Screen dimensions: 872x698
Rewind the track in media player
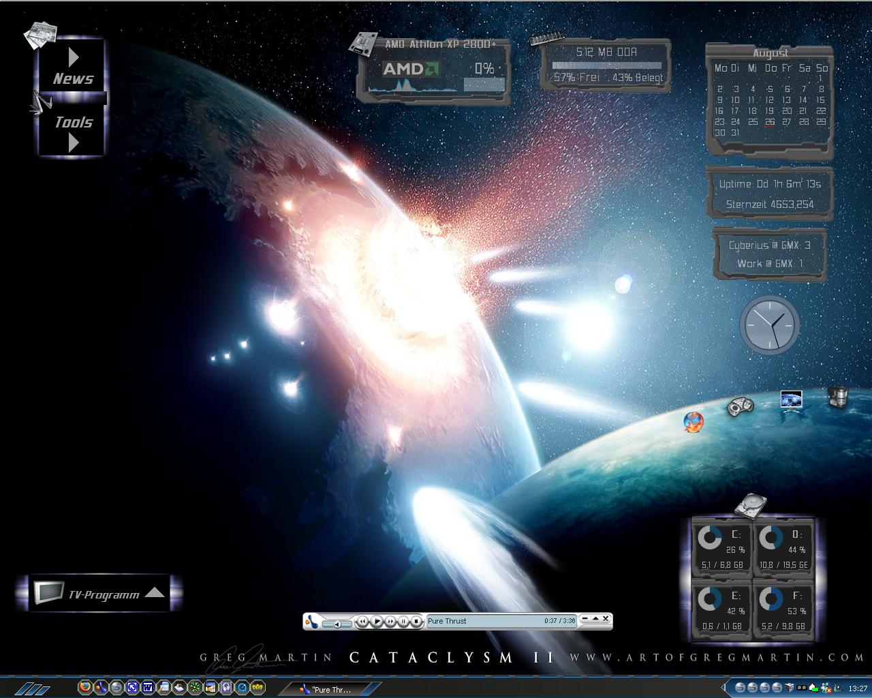pyautogui.click(x=362, y=621)
